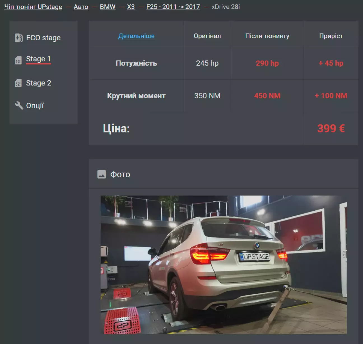Click the Приріст column header

tap(331, 36)
